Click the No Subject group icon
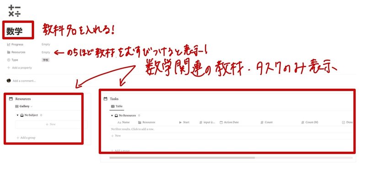 22,115
